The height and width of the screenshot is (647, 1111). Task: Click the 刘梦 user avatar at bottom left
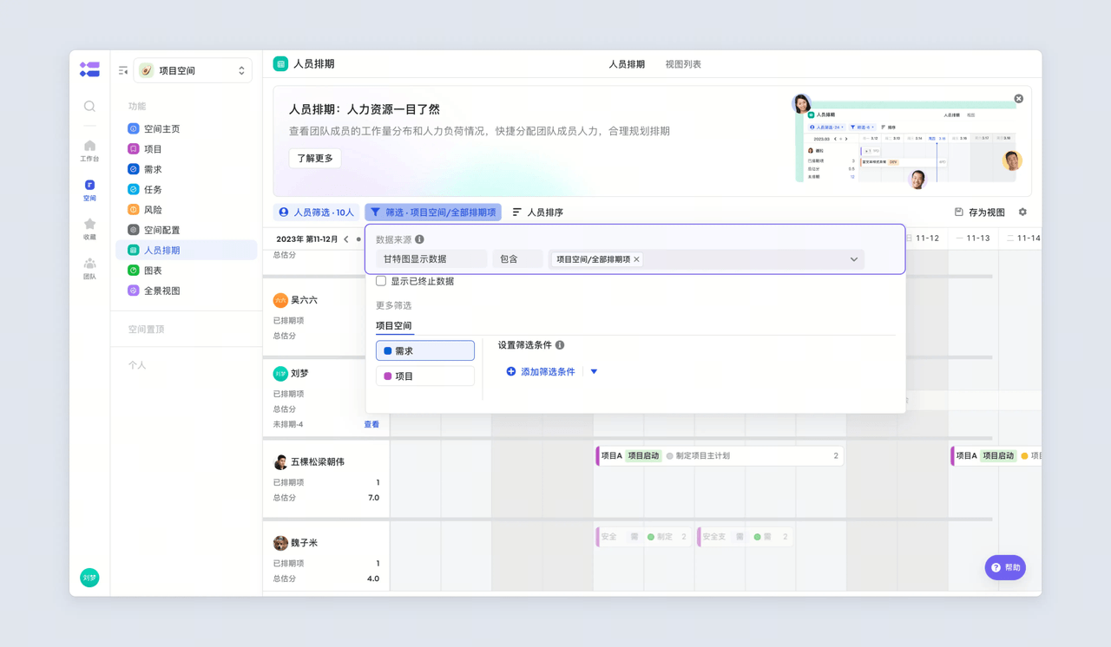pyautogui.click(x=89, y=578)
